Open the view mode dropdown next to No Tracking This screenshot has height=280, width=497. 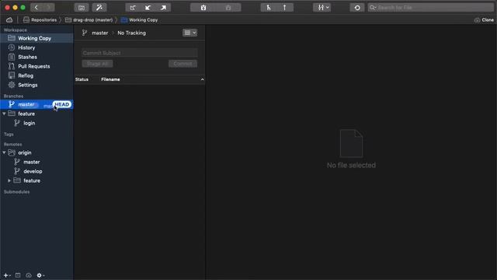189,33
